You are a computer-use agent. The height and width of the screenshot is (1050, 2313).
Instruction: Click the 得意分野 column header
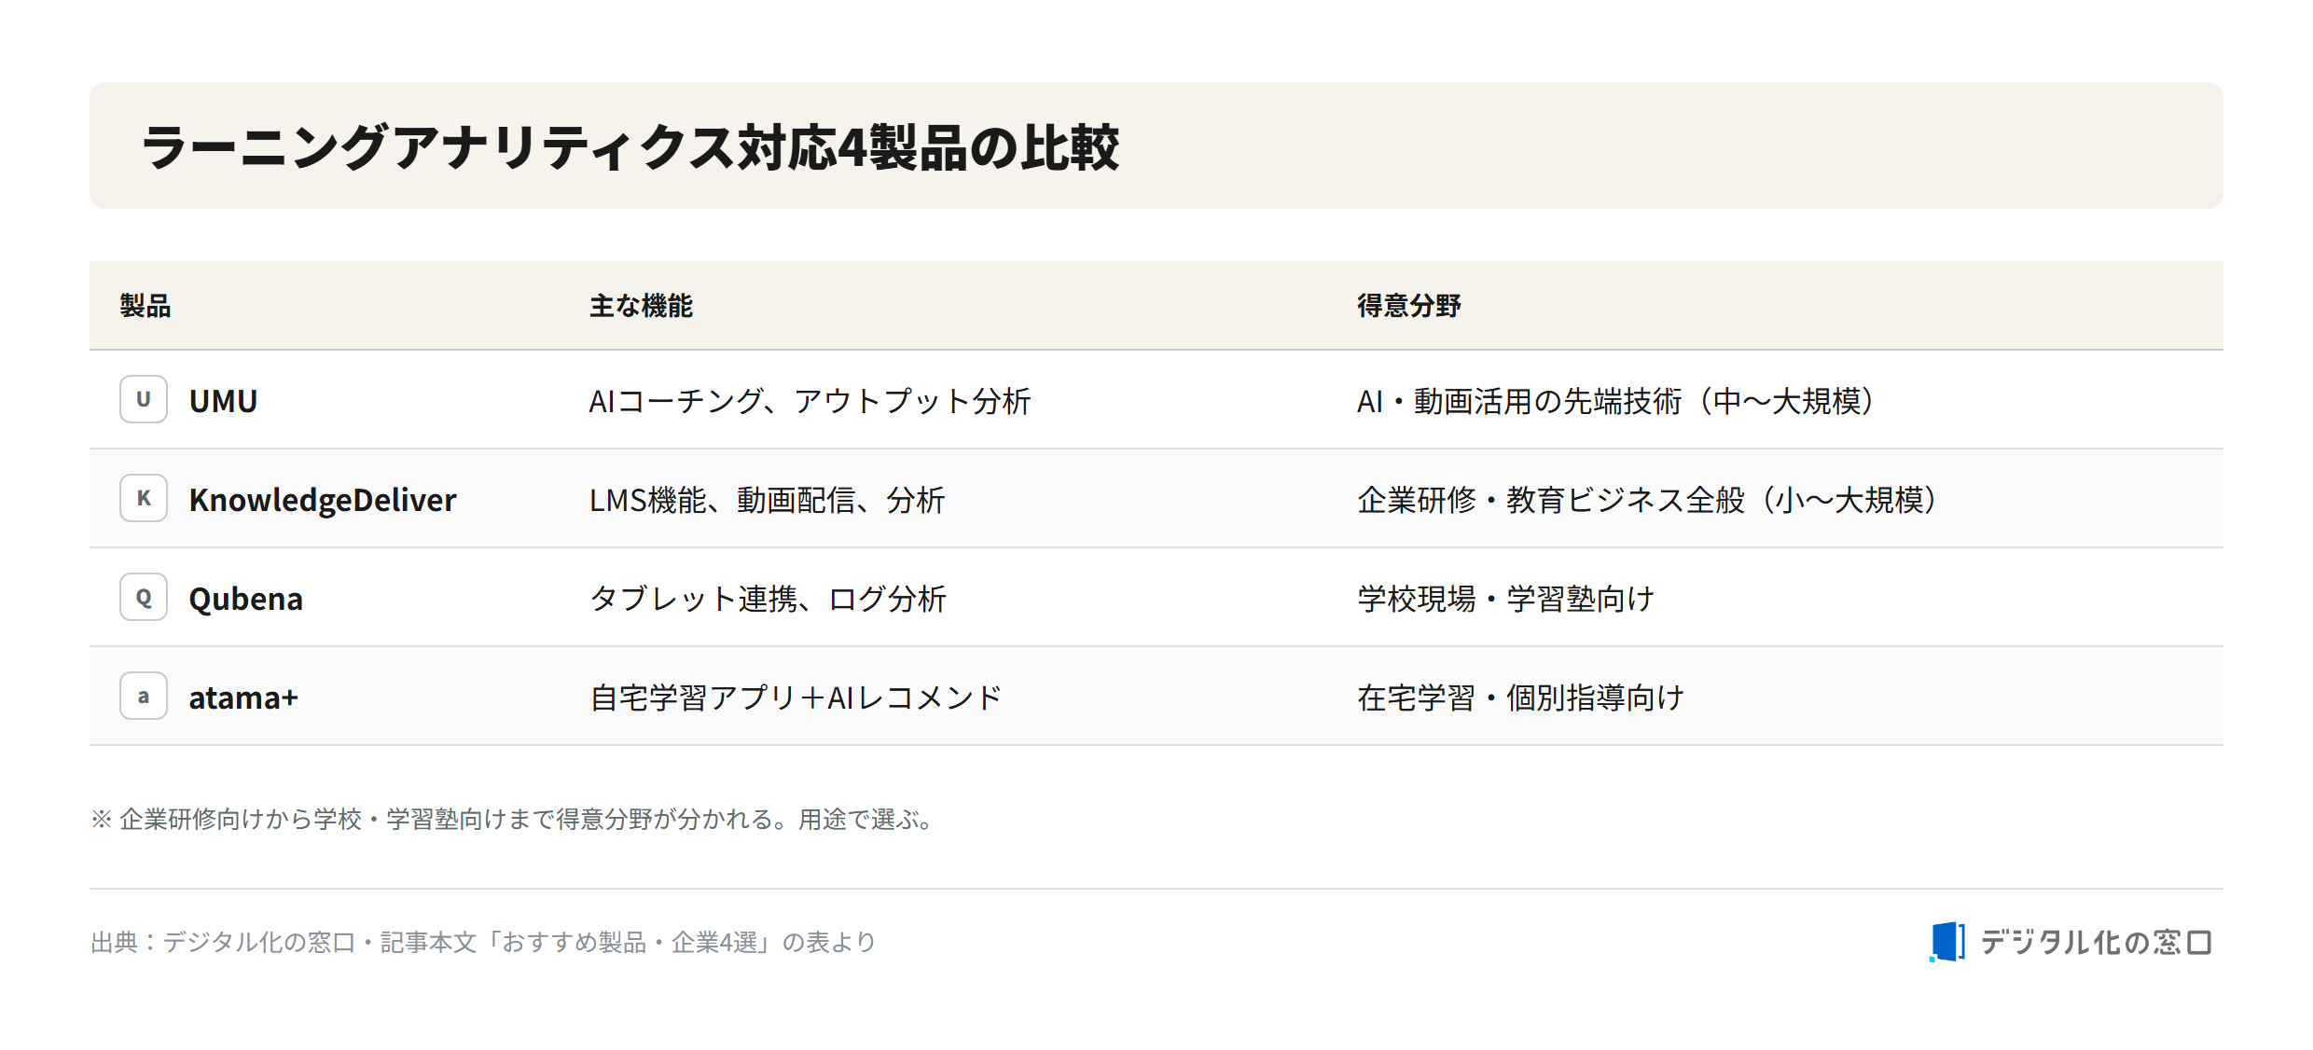click(x=1409, y=306)
